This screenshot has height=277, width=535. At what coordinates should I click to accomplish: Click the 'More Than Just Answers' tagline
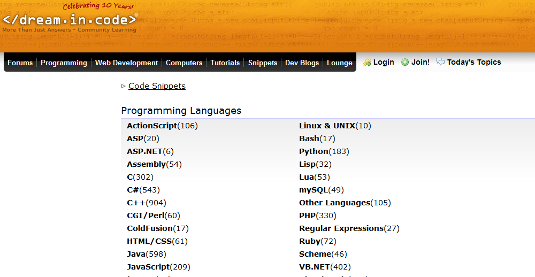pyautogui.click(x=69, y=30)
